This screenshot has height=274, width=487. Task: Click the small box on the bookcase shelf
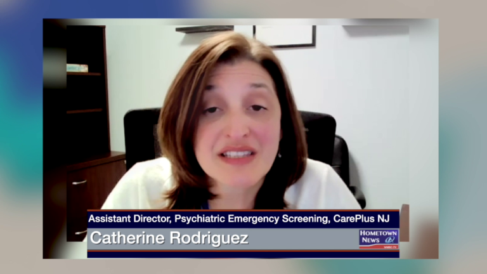(x=77, y=68)
